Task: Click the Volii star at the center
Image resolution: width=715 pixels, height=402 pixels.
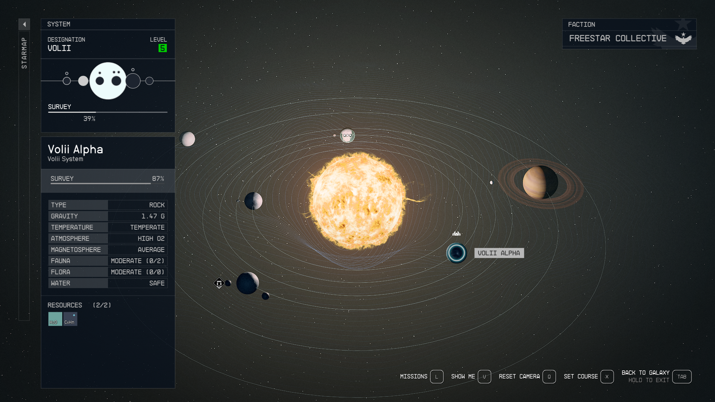Action: pos(358,201)
